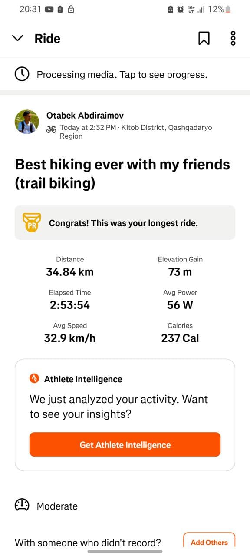The image size is (250, 556).
Task: Tap the Otabek Abdiraimov name link
Action: (x=85, y=116)
